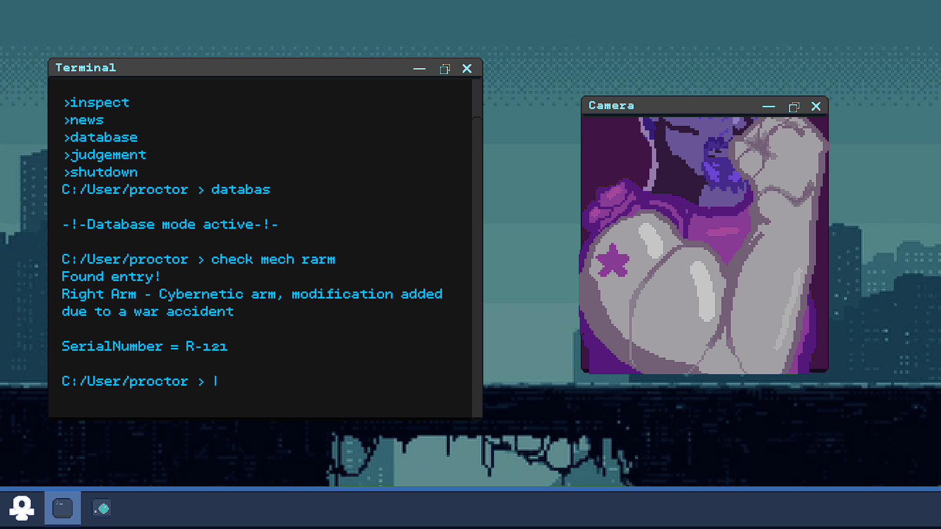Close the Camera window

[816, 106]
